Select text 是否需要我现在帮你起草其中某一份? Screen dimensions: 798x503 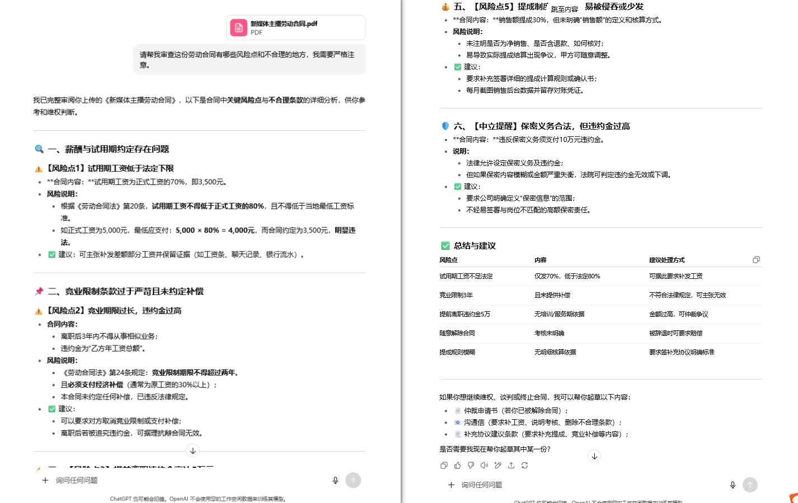[x=495, y=449]
